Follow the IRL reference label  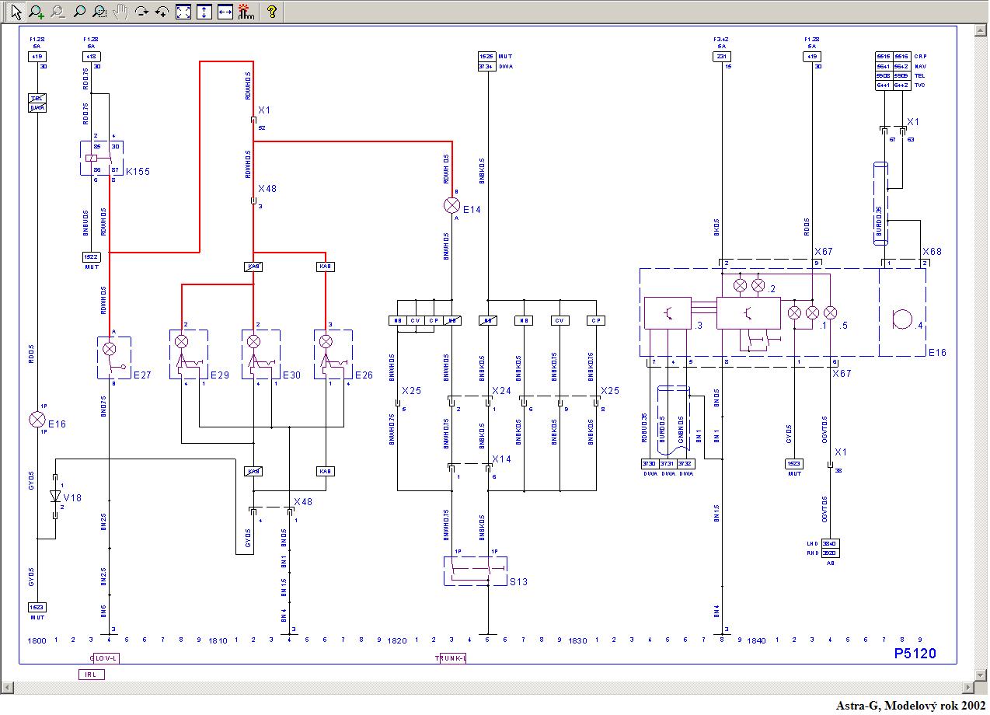(92, 674)
